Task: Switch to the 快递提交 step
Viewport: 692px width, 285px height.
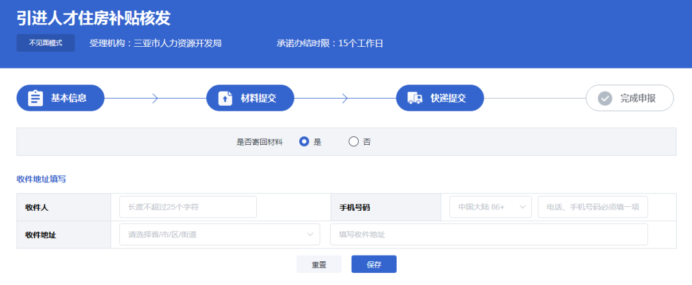Action: click(440, 98)
